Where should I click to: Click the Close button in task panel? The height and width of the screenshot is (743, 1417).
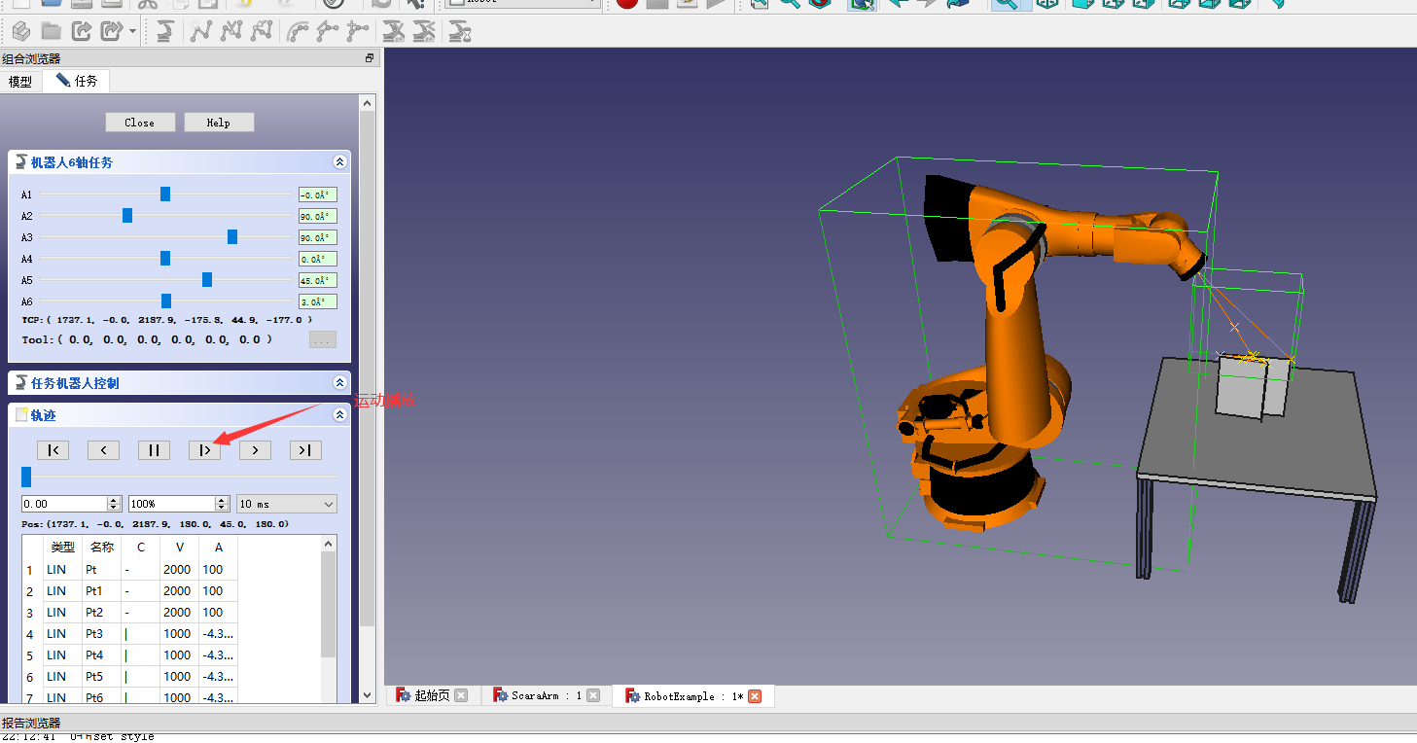[140, 122]
